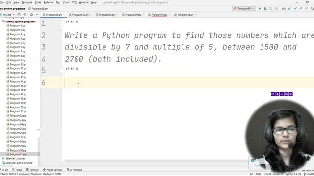Locate current file with the target icon

click(19, 15)
